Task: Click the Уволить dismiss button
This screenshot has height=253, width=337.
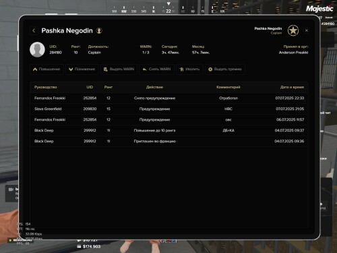Action: (x=189, y=69)
